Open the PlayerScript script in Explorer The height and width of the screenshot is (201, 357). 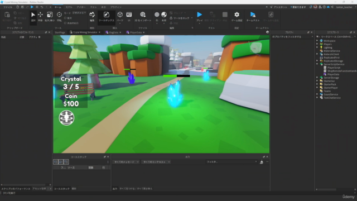(334, 68)
